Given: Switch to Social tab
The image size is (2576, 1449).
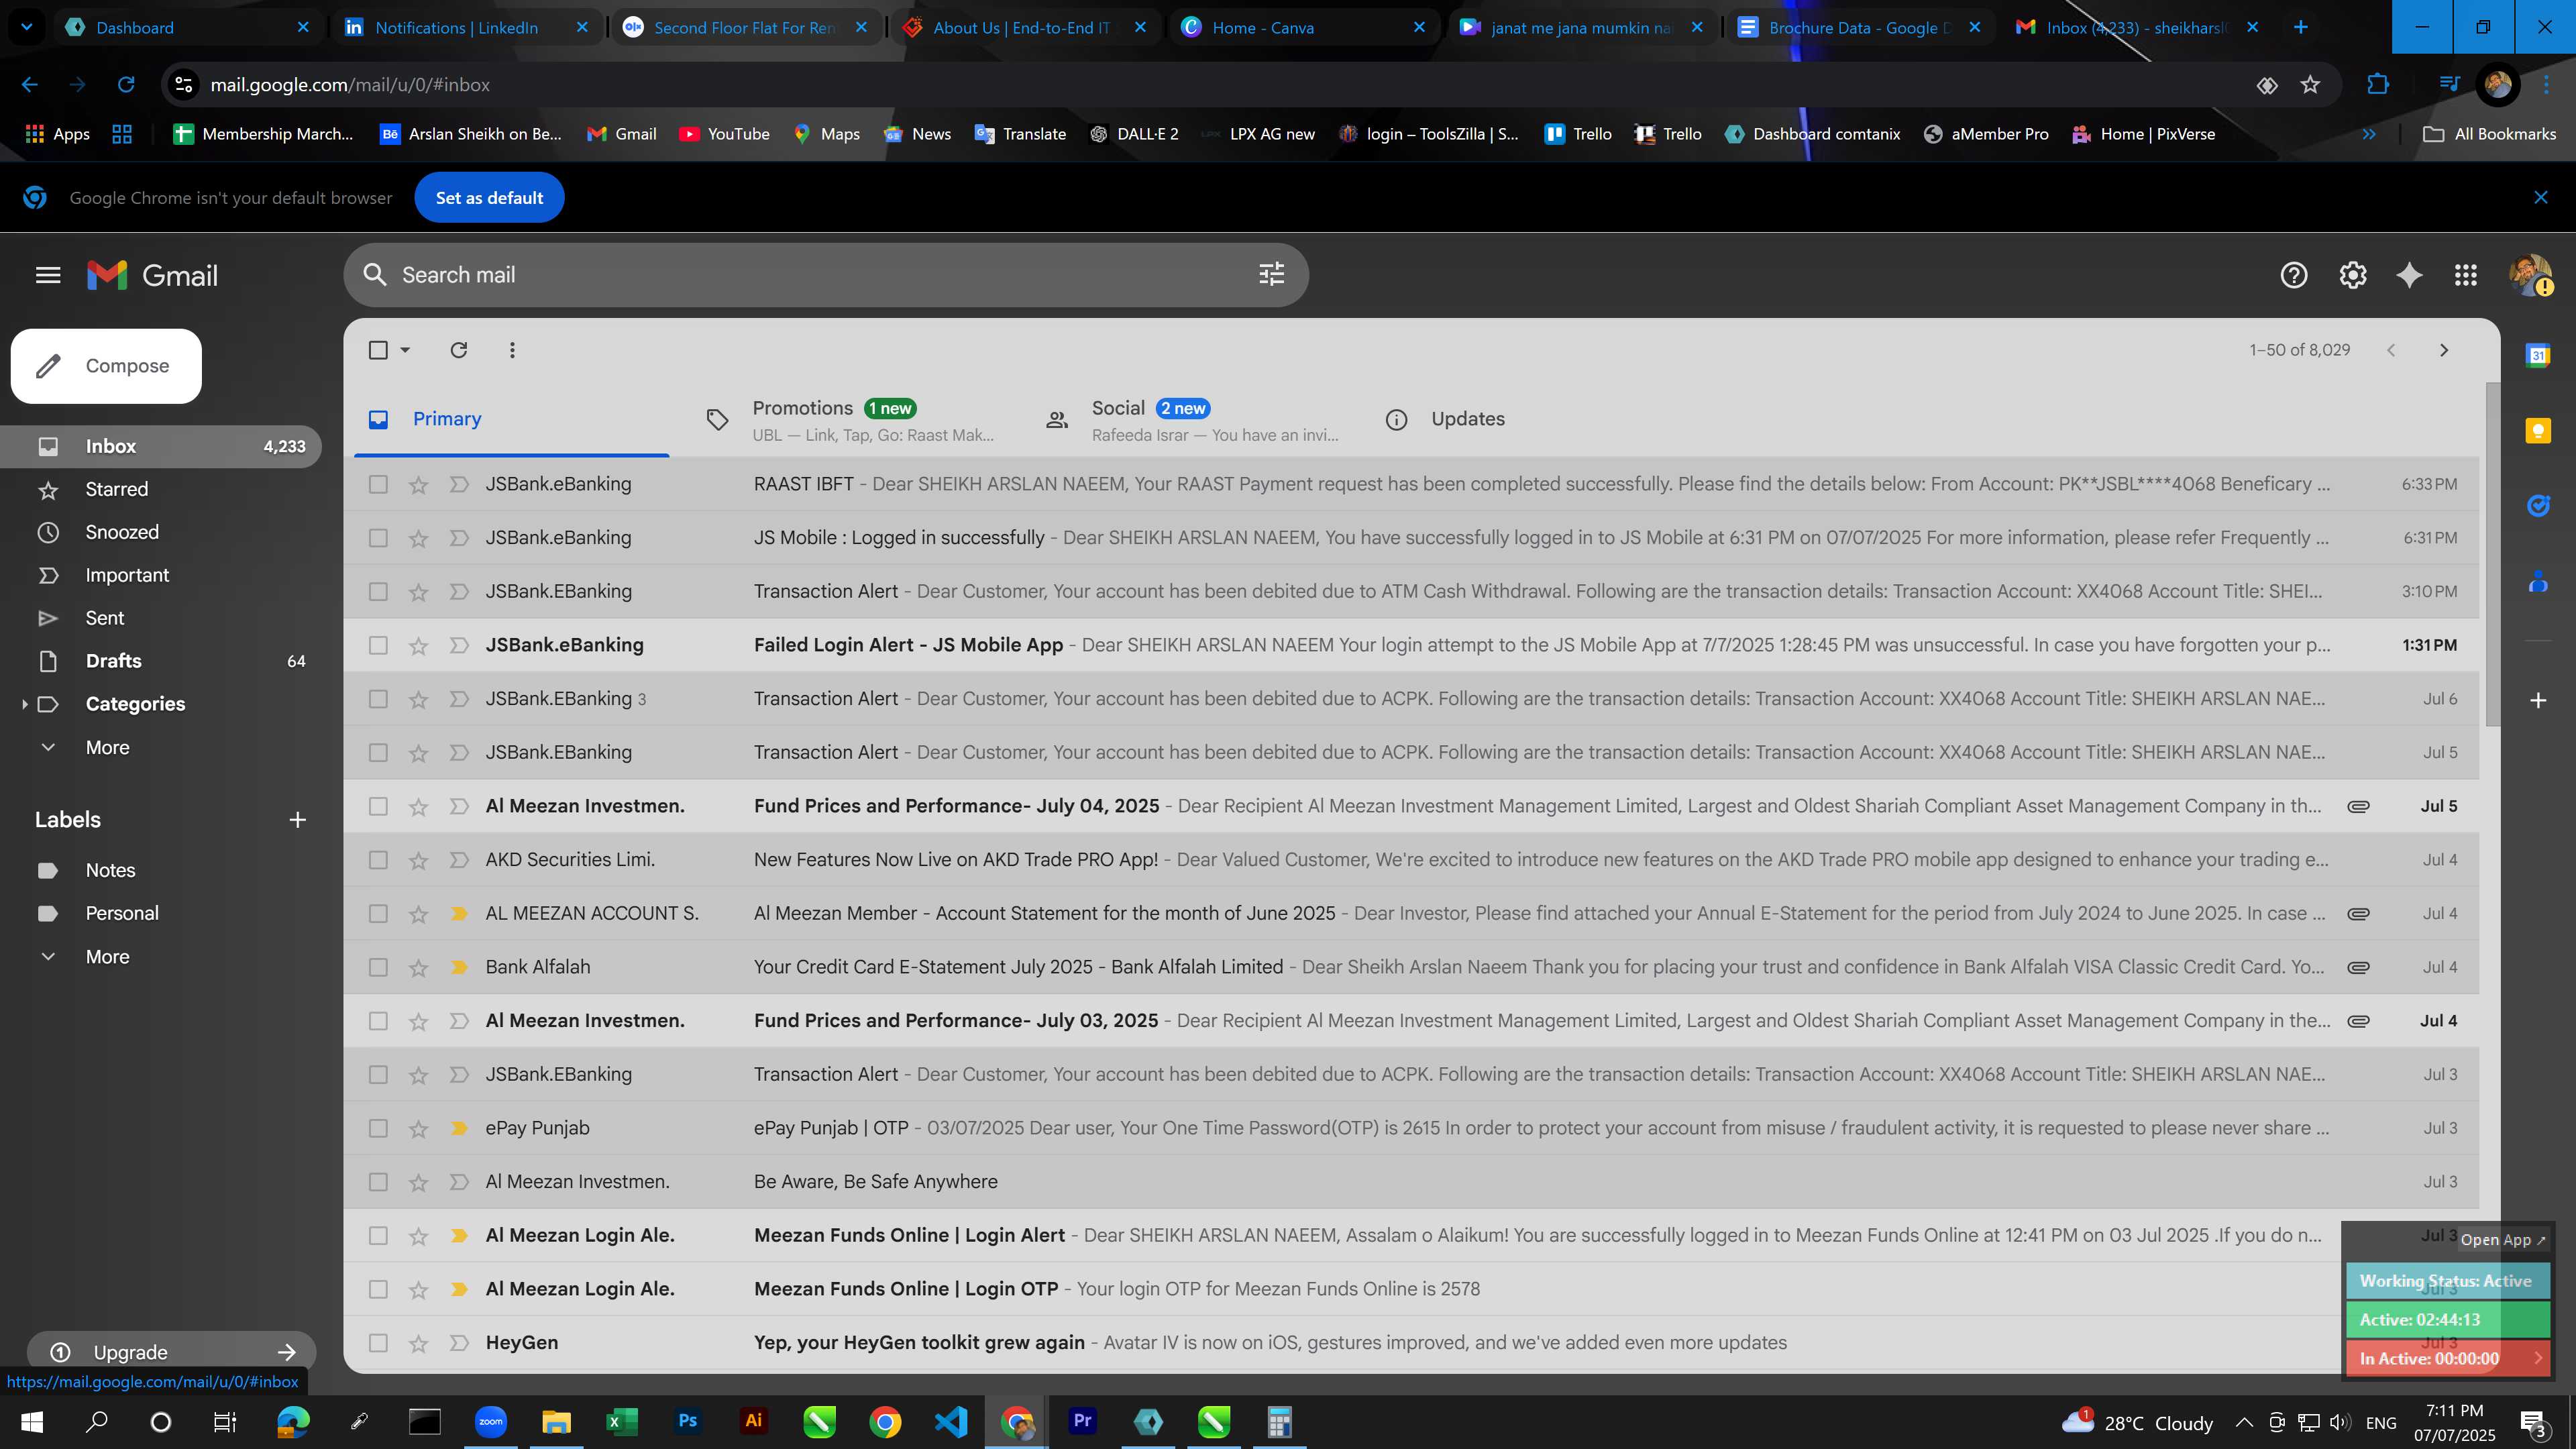Looking at the screenshot, I should click(x=1190, y=420).
